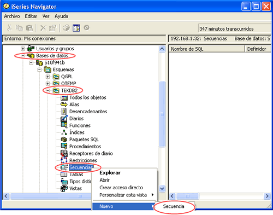The image size is (273, 215).
Task: Click the QTEMP schema icon
Action: click(56, 84)
